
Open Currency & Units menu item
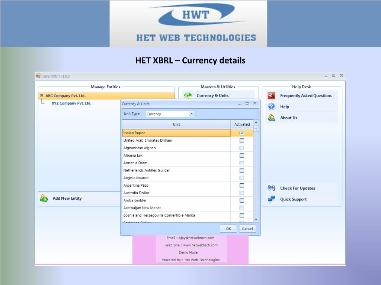(x=218, y=95)
